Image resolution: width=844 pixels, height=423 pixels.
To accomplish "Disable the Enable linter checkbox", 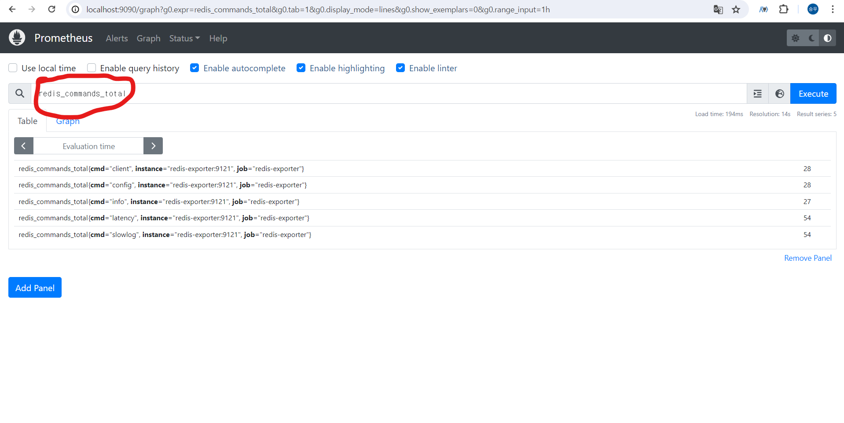I will point(400,68).
